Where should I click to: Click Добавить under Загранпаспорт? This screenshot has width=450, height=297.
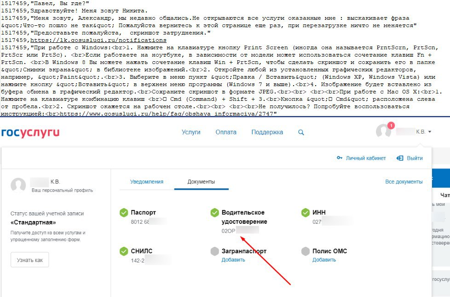pyautogui.click(x=233, y=260)
